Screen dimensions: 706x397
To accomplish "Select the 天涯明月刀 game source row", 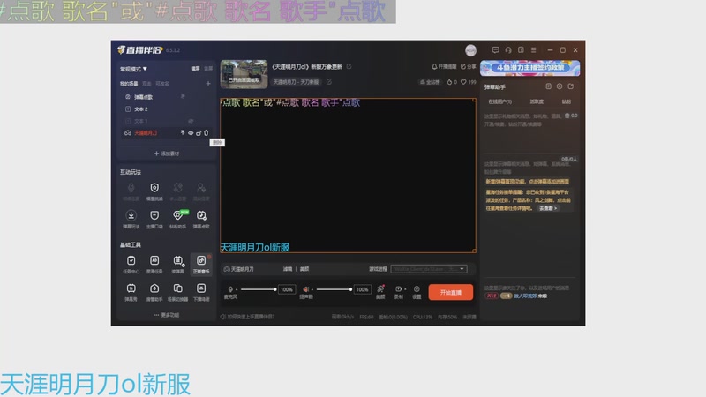I will click(x=166, y=133).
